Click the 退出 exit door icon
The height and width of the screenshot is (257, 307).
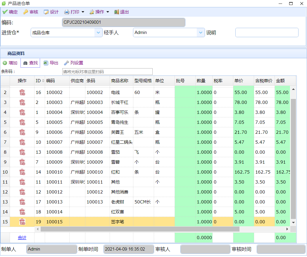(116, 12)
